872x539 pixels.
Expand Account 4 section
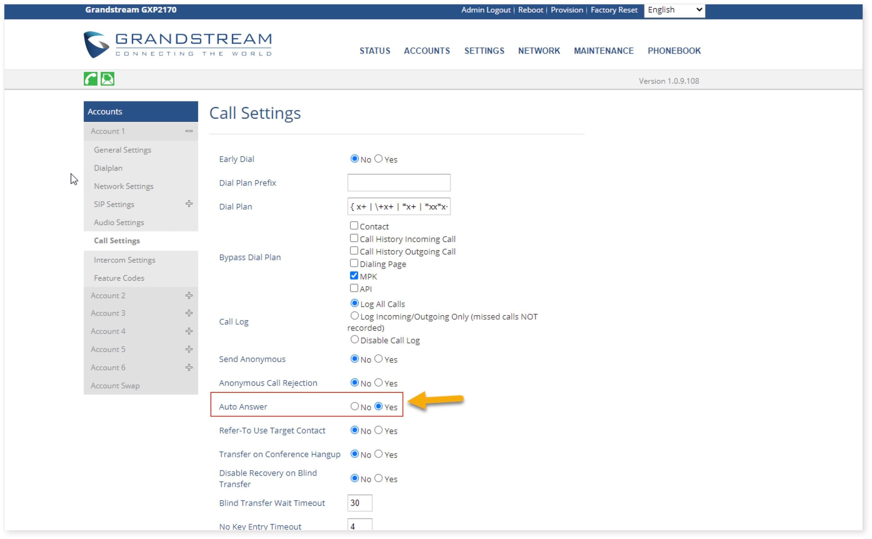pyautogui.click(x=189, y=331)
